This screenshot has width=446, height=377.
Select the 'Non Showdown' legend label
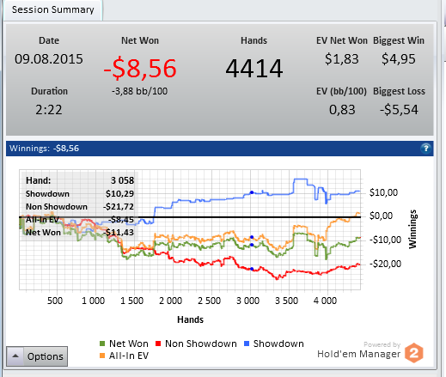coord(201,344)
